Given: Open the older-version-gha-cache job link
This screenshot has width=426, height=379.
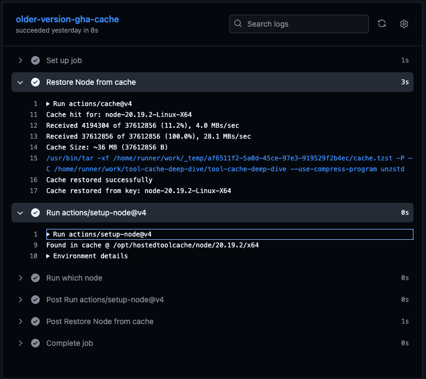Looking at the screenshot, I should [68, 19].
